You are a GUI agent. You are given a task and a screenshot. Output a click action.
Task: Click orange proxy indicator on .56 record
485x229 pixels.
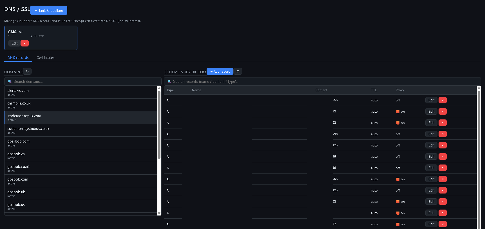(x=398, y=179)
